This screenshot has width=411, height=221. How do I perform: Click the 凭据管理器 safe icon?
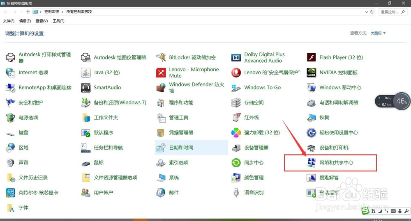[161, 132]
